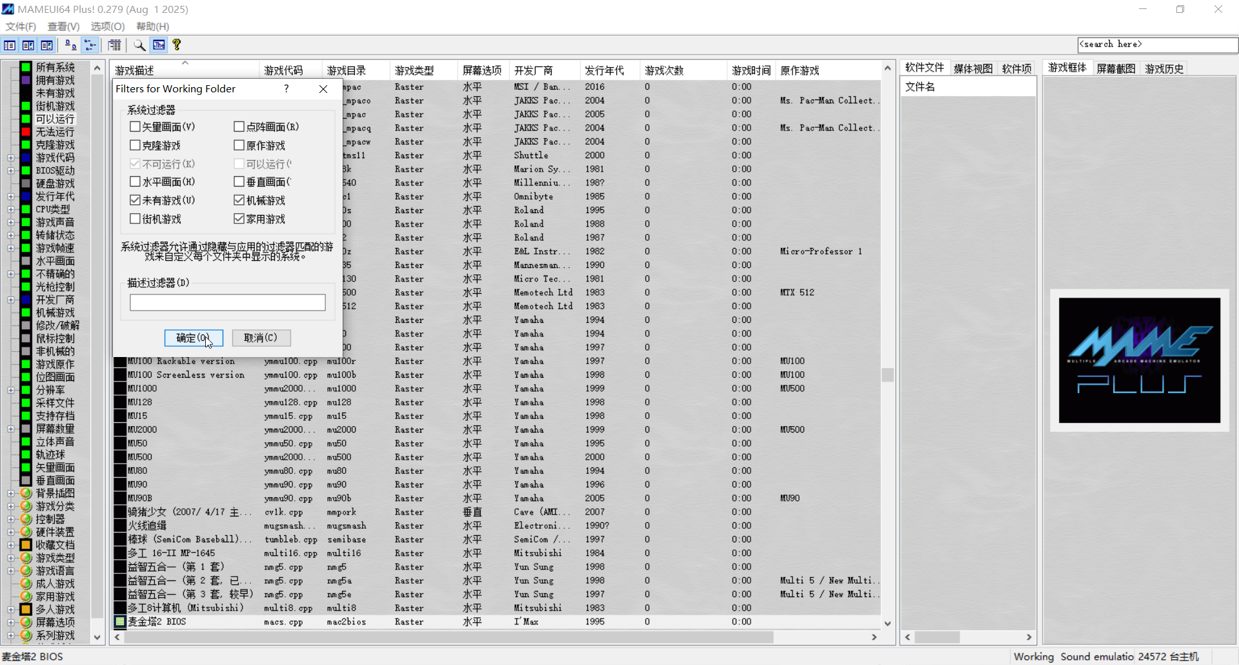Switch to the 媒体视图 tab

(973, 68)
